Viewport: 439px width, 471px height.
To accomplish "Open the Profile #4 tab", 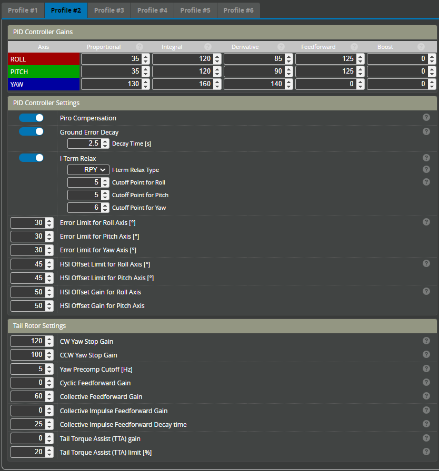I will (x=152, y=10).
